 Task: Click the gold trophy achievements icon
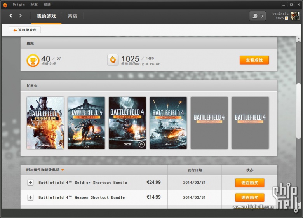(x=33, y=61)
